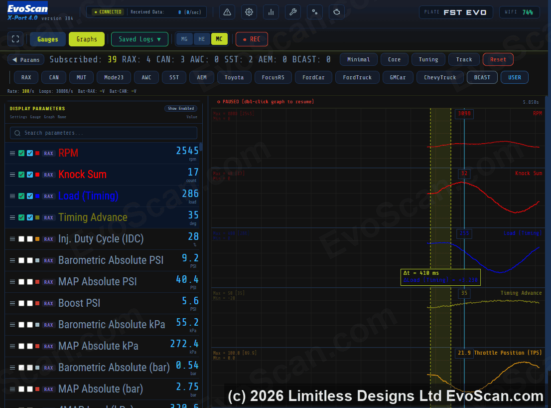
Task: Toggle the Timing Advance gauge checkbox
Action: pos(21,218)
